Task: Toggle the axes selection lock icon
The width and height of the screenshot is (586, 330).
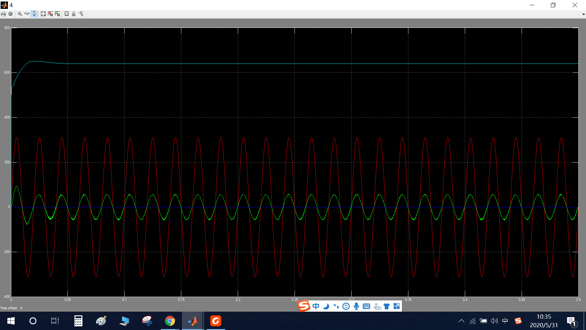Action: click(74, 14)
